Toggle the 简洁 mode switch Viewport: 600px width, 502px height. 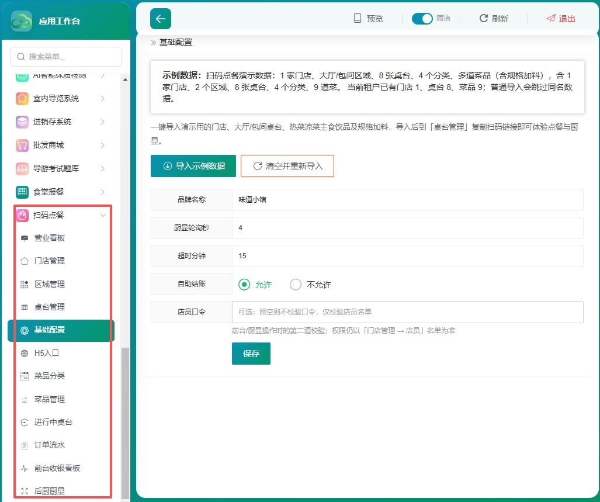coord(422,18)
